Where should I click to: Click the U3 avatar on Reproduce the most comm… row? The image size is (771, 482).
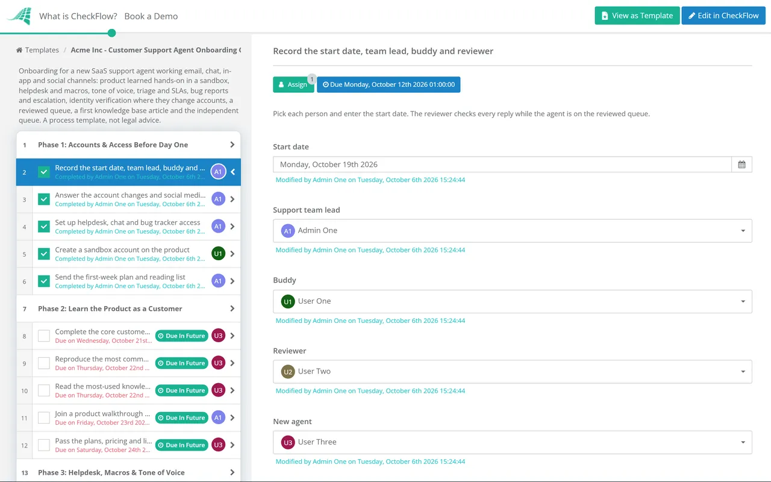pos(218,363)
